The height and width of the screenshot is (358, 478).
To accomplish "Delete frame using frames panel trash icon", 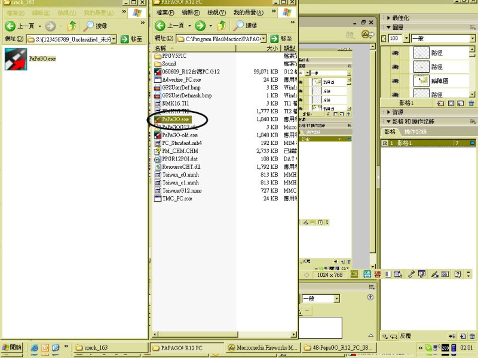I will coord(472,337).
